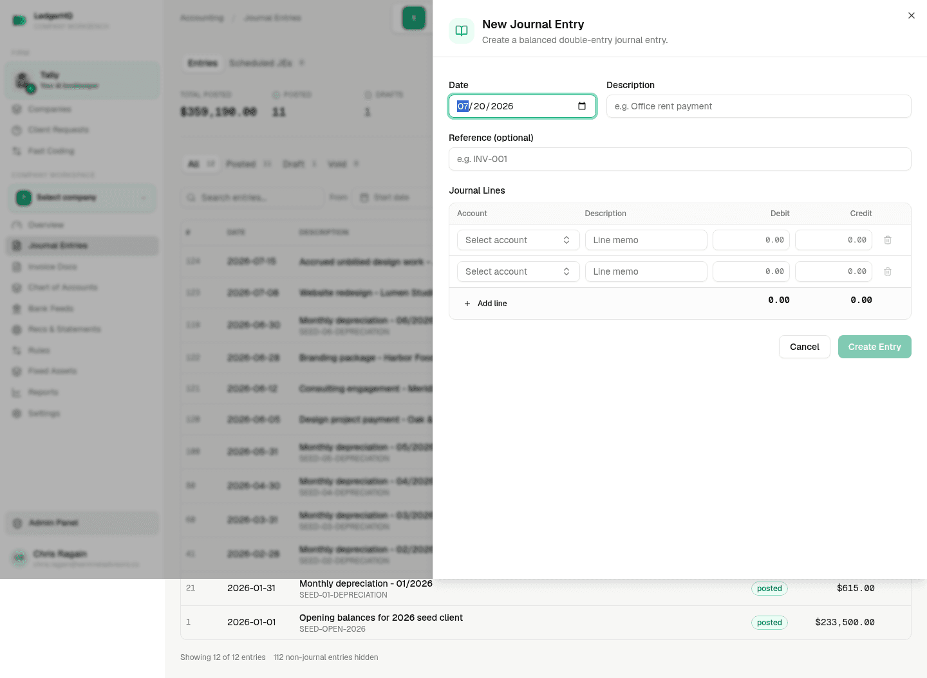Click '112 non-journal entries hidden' text
The image size is (927, 678).
pos(326,657)
